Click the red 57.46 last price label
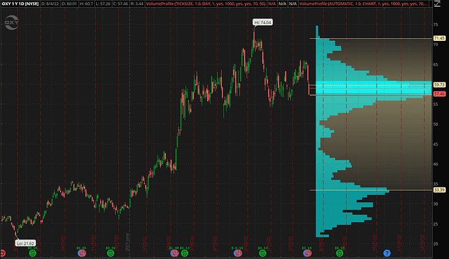 439,94
